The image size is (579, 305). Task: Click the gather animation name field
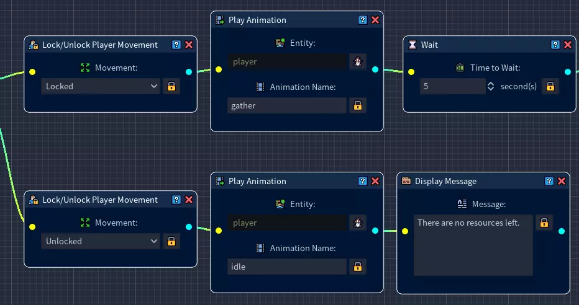coord(287,106)
